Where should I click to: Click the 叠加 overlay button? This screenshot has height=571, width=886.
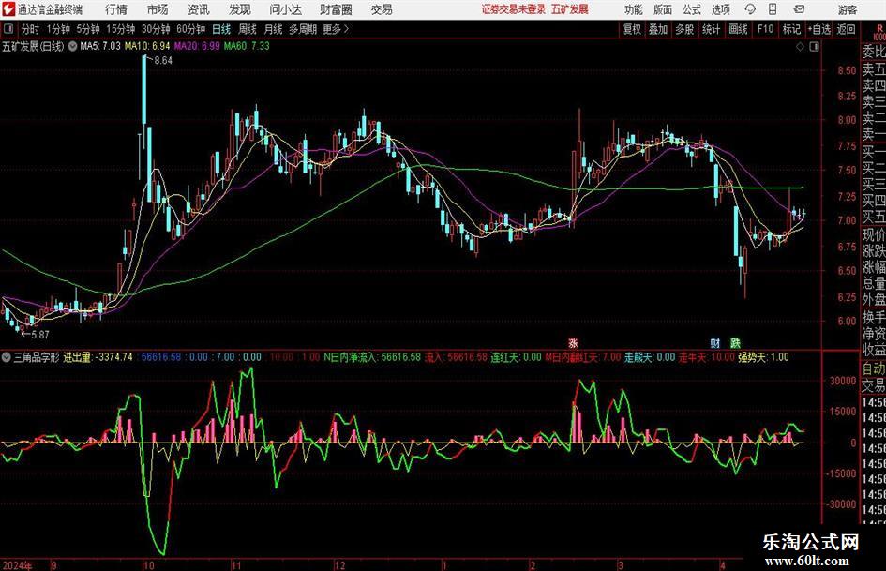coord(658,29)
